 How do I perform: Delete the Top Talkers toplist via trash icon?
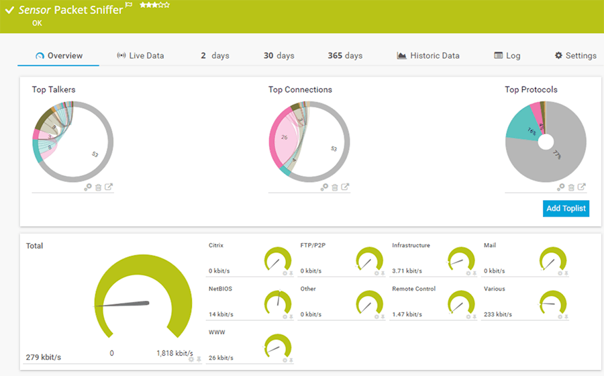(x=98, y=187)
